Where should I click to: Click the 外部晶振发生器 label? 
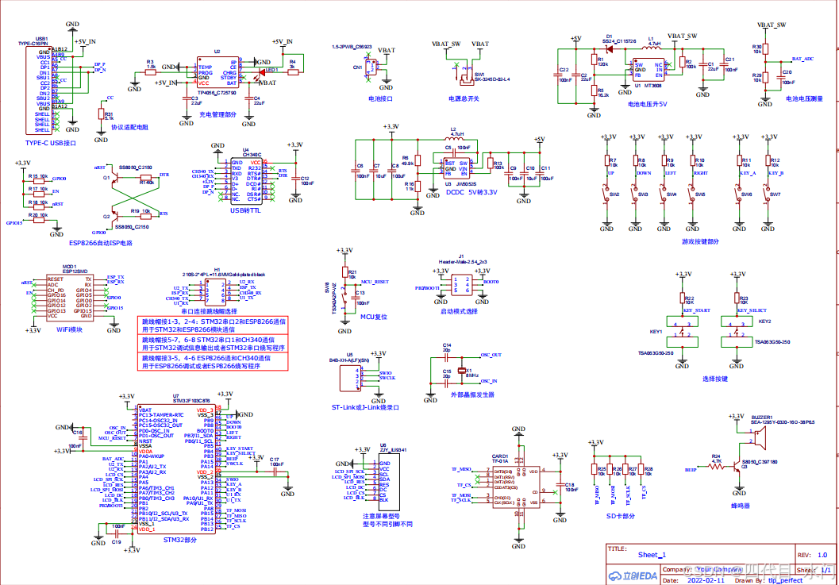click(x=472, y=394)
